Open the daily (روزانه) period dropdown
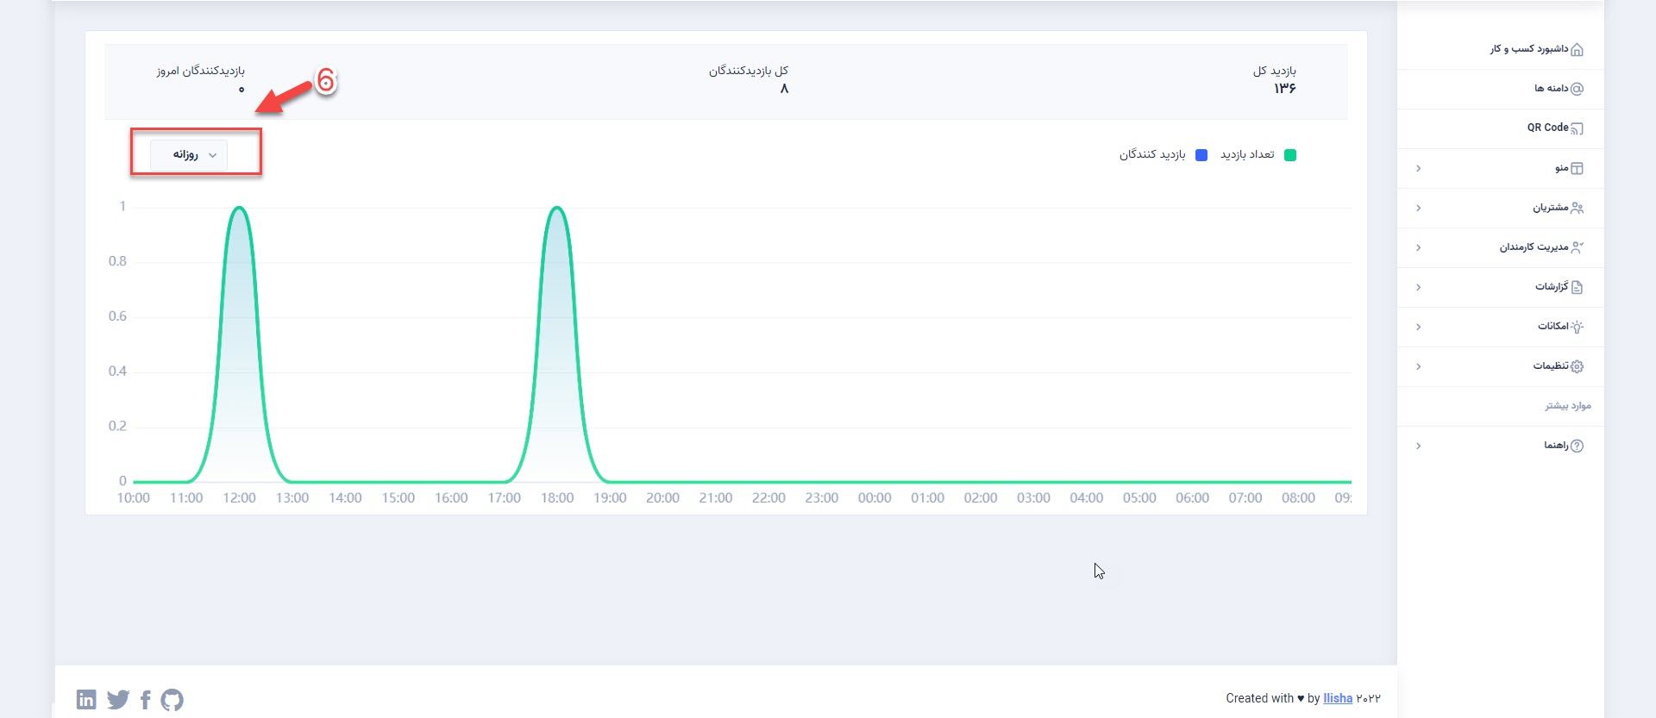Screen dimensions: 1656x718 click(189, 155)
